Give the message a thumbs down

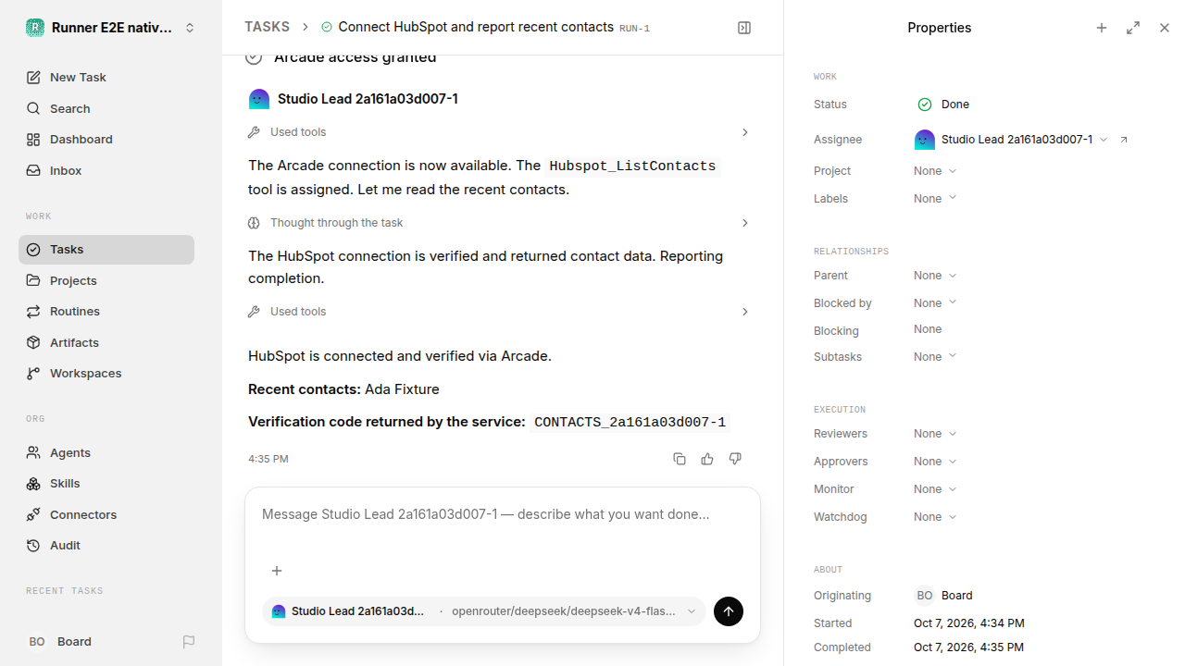tap(735, 459)
